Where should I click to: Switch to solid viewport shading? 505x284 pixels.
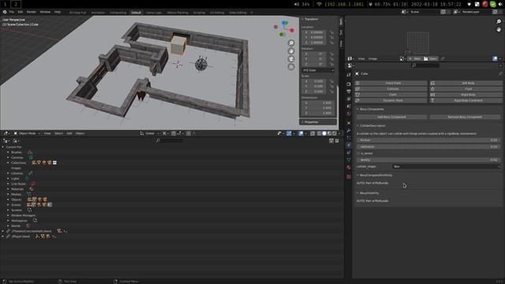pyautogui.click(x=324, y=133)
